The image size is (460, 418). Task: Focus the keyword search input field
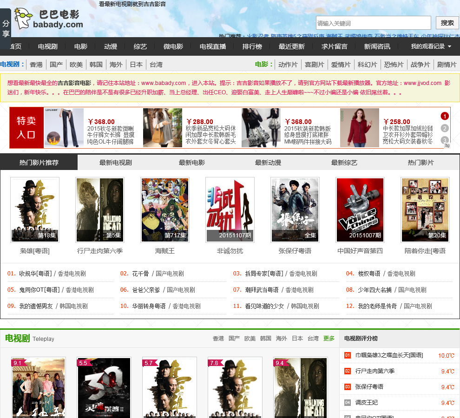pos(374,23)
